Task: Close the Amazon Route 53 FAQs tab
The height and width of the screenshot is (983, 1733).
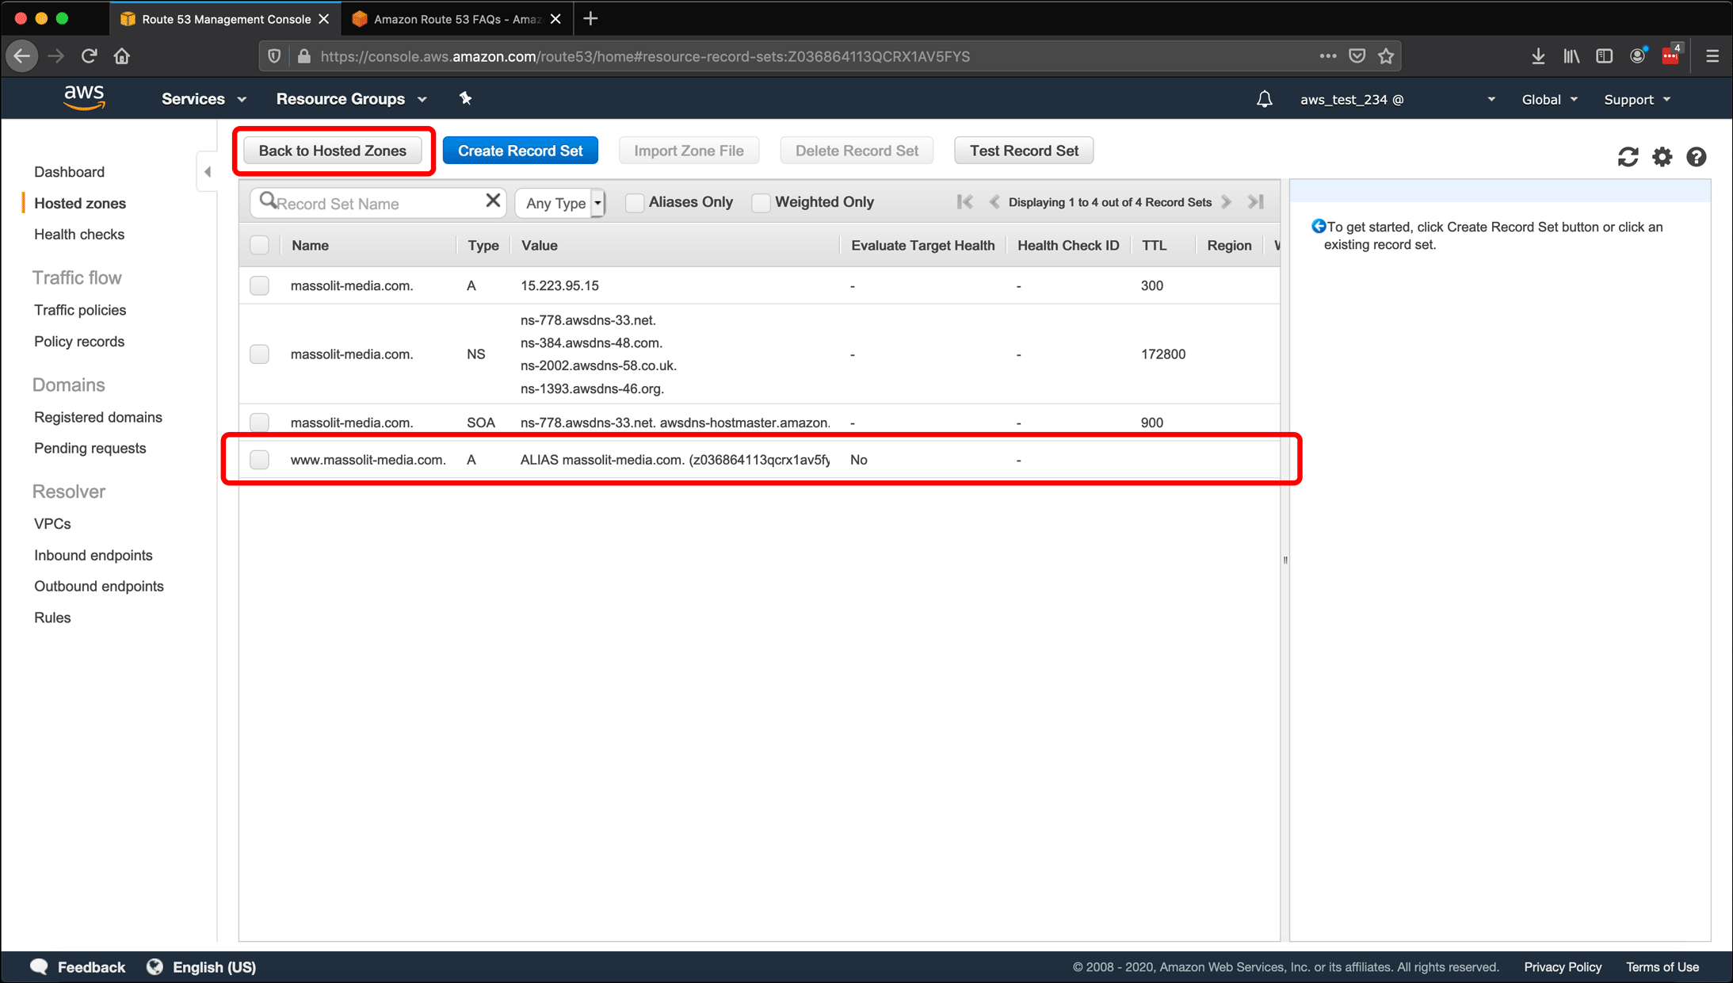Action: [x=556, y=19]
